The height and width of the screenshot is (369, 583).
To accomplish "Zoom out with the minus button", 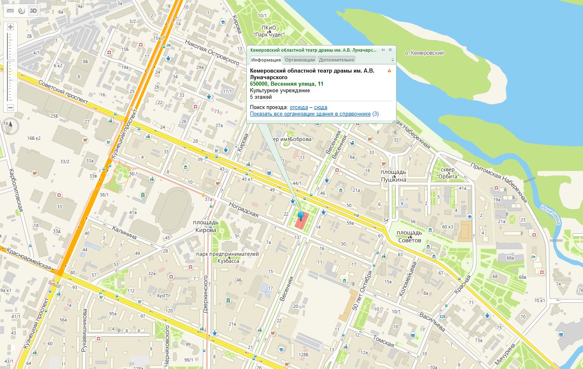I will tap(11, 107).
